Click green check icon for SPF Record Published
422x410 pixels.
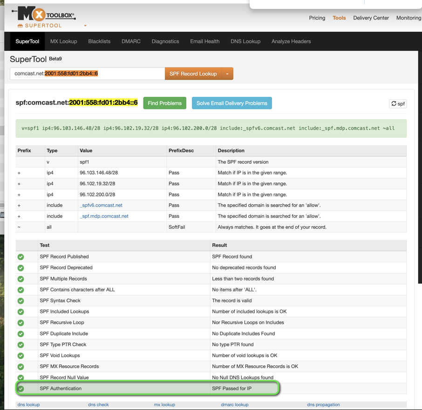(x=21, y=257)
